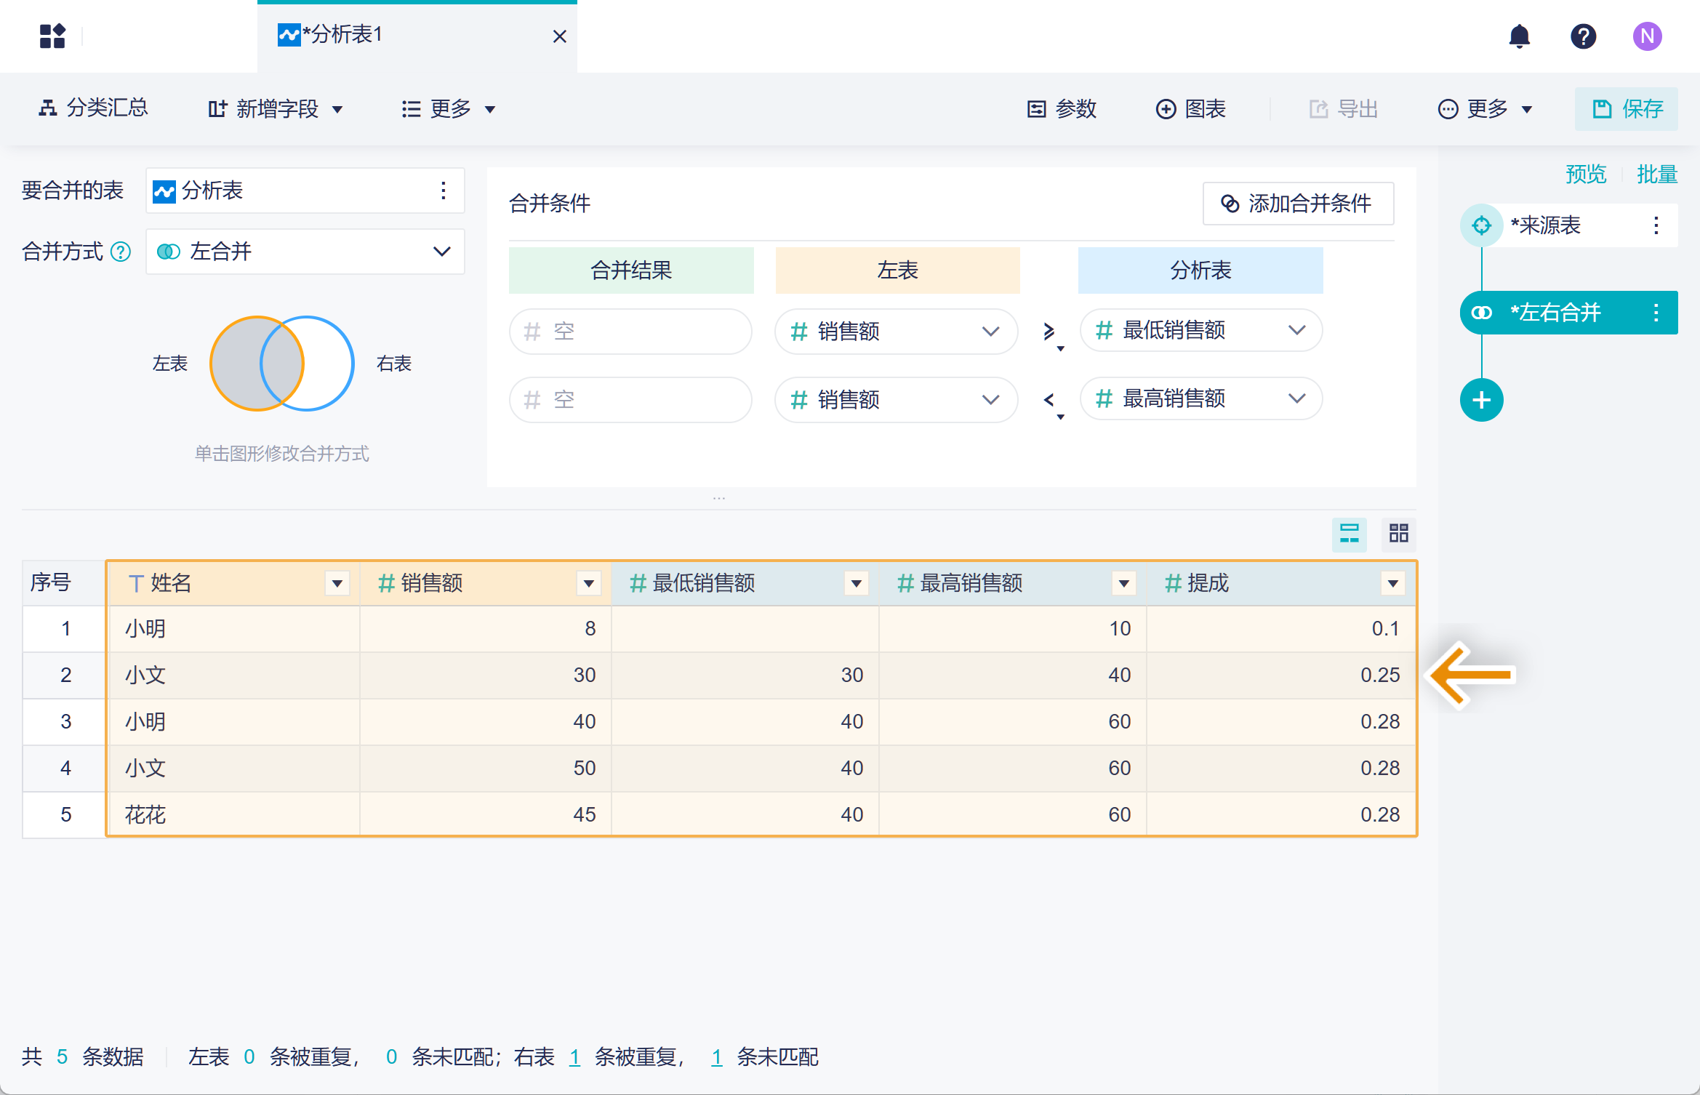Screen dimensions: 1700x1095
Task: Click help icon next to 合并方式
Action: coord(121,252)
